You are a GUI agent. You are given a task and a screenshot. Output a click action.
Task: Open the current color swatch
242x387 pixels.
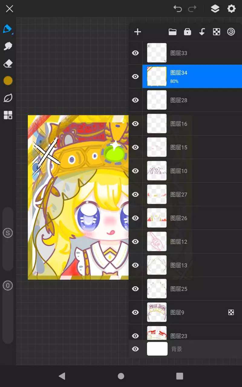(x=8, y=81)
